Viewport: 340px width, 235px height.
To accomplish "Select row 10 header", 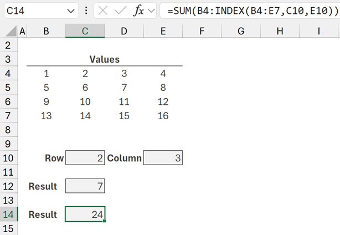I will 8,158.
